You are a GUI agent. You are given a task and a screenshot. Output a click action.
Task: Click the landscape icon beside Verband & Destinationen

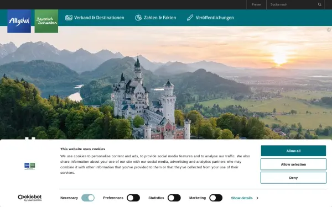click(x=69, y=18)
